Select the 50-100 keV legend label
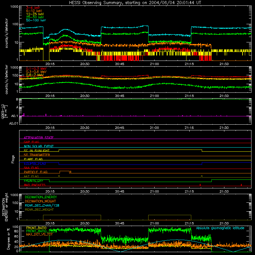Screen dimensions: 255x255 click(x=36, y=20)
